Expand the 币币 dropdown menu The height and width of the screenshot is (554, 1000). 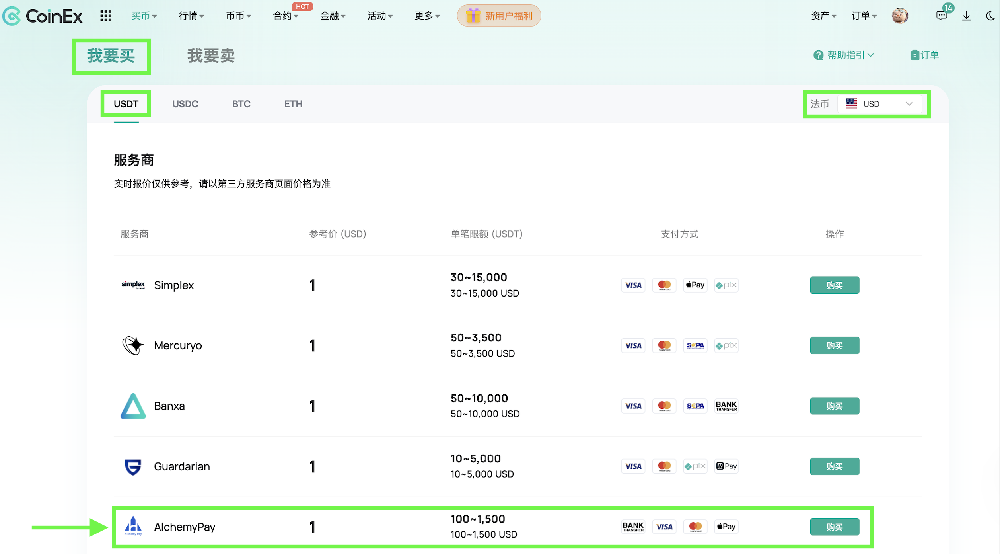[x=238, y=16]
